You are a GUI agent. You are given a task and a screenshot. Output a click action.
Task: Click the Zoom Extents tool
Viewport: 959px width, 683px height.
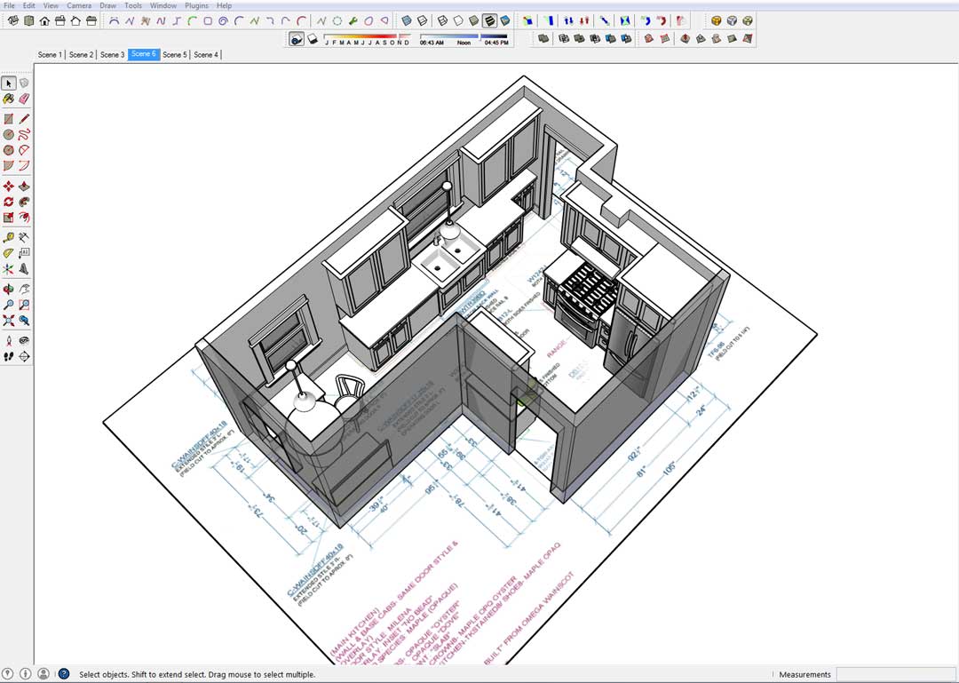pyautogui.click(x=9, y=320)
